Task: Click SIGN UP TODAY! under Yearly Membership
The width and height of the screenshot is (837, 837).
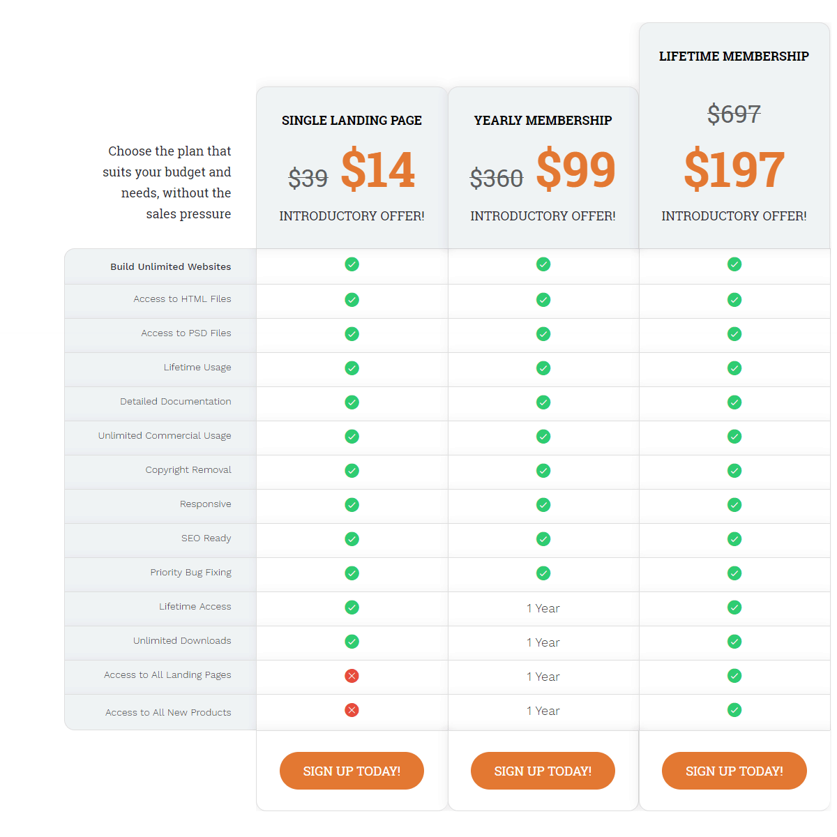Action: tap(543, 771)
